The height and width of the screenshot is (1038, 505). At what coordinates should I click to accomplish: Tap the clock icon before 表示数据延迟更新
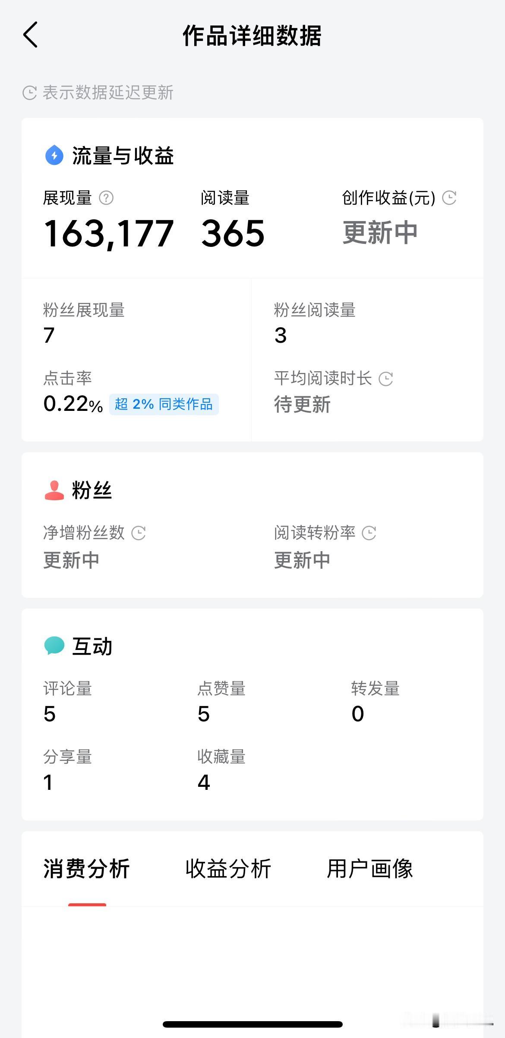click(x=29, y=93)
